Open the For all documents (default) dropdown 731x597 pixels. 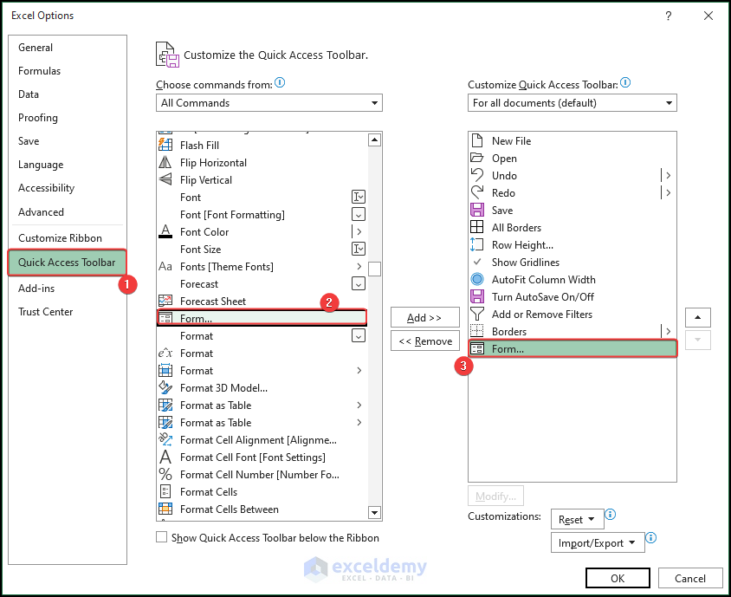point(572,103)
